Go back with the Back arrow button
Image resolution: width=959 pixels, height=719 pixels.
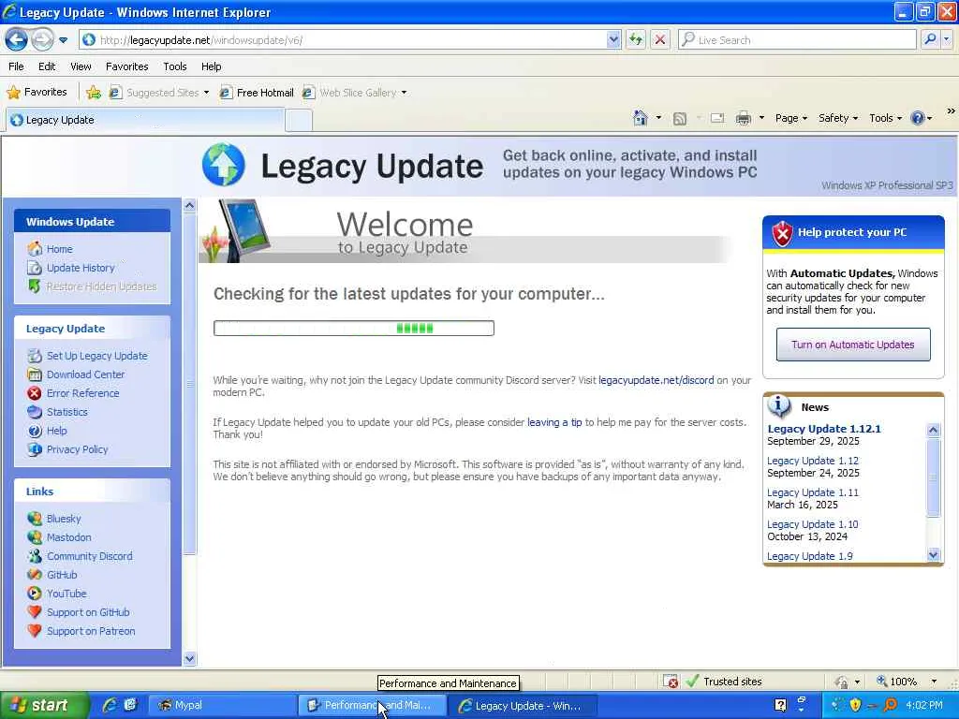17,40
